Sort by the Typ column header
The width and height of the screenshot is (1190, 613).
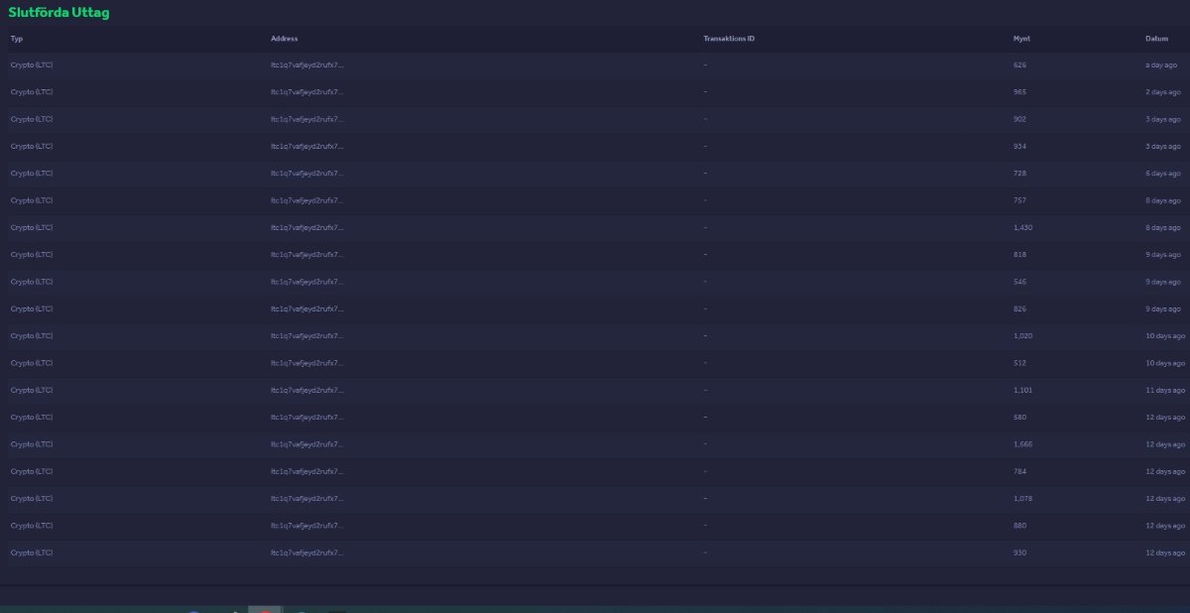pos(16,38)
